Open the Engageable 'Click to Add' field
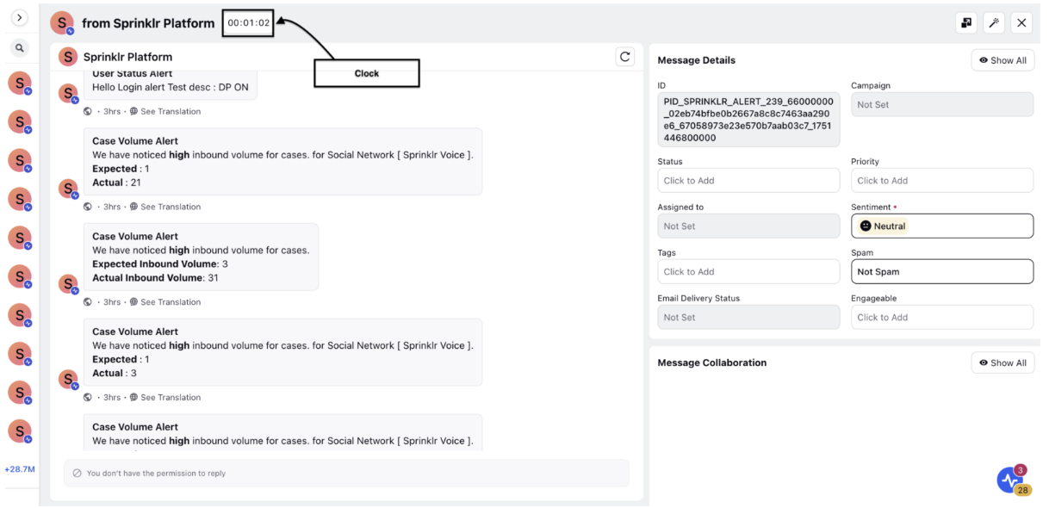Viewport: 1049px width, 508px height. 942,317
